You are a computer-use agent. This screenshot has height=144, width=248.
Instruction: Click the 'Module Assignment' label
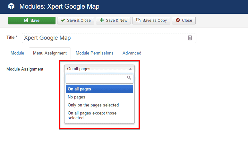point(25,69)
